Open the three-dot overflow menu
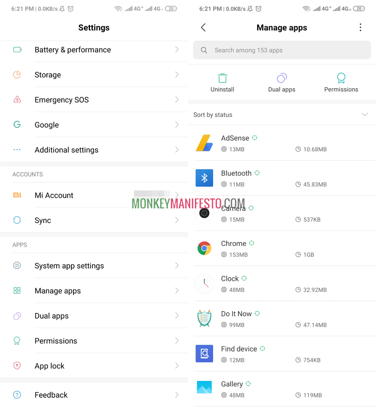 point(360,27)
